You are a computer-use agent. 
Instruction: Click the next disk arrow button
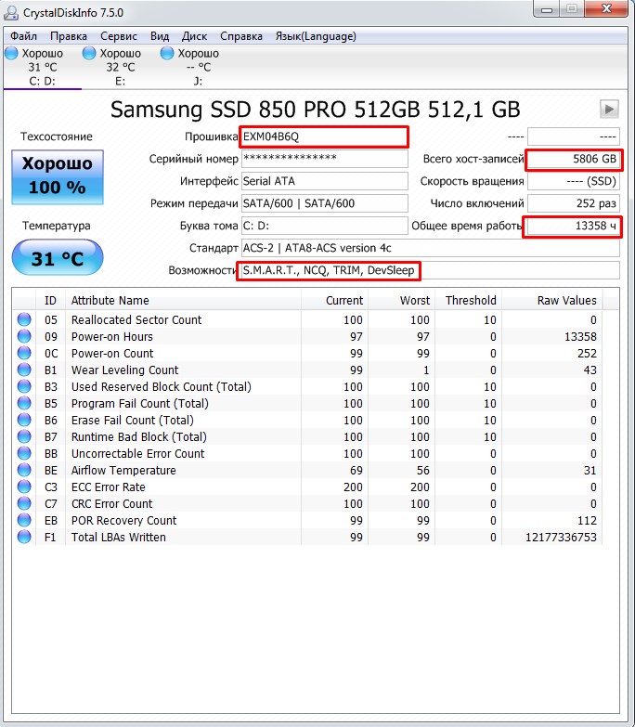tap(609, 110)
